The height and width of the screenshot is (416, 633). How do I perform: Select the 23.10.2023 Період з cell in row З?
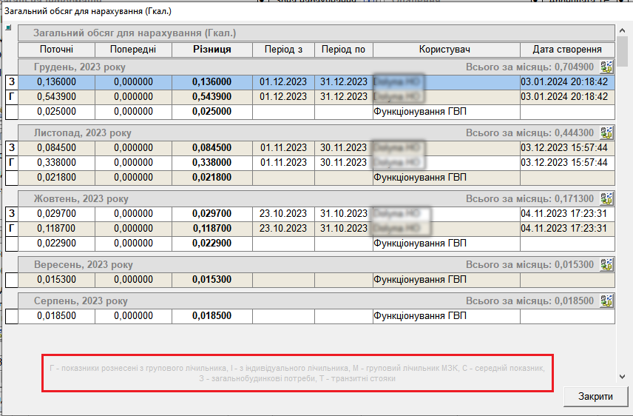click(283, 214)
